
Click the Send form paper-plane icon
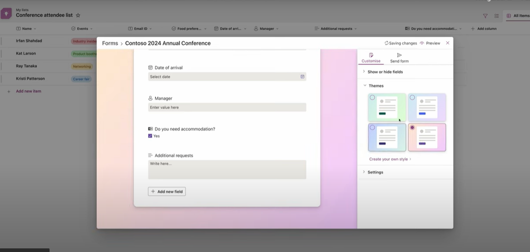pyautogui.click(x=399, y=55)
